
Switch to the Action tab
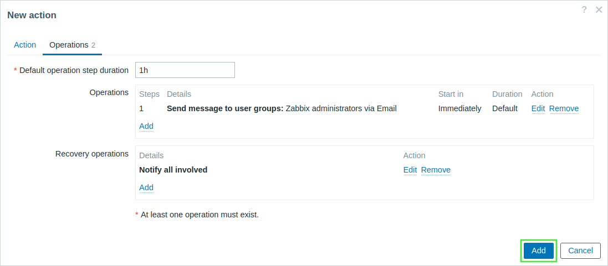(x=25, y=45)
